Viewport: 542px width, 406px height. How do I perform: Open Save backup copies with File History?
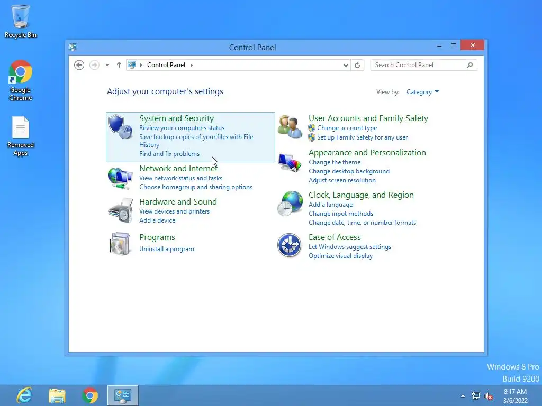(x=196, y=141)
